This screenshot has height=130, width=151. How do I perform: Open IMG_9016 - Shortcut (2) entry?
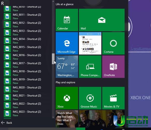tap(27, 57)
